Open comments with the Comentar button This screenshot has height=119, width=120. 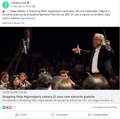tap(59, 115)
